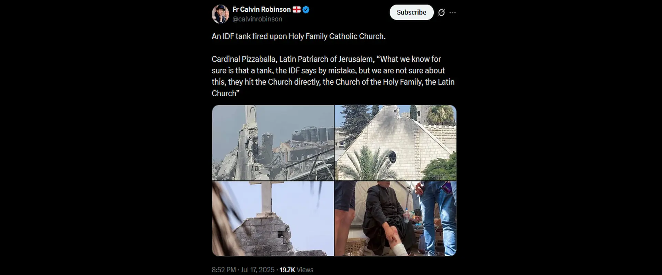Screen dimensions: 662x275
Task: Open the three-dot more options menu
Action: pyautogui.click(x=453, y=13)
